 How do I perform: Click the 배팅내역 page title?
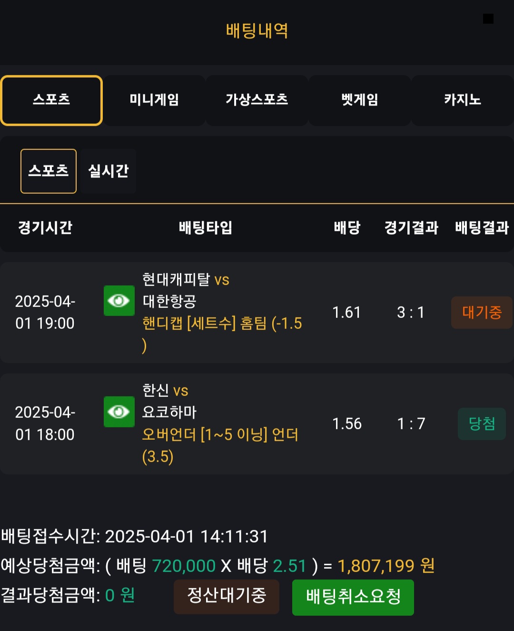click(x=257, y=31)
